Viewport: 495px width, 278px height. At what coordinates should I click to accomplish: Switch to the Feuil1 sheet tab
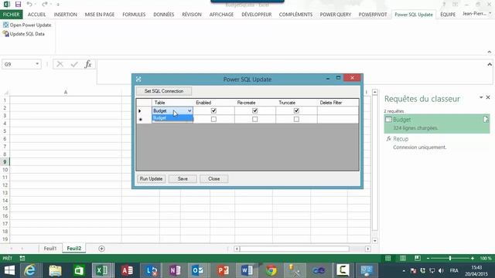tap(50, 249)
